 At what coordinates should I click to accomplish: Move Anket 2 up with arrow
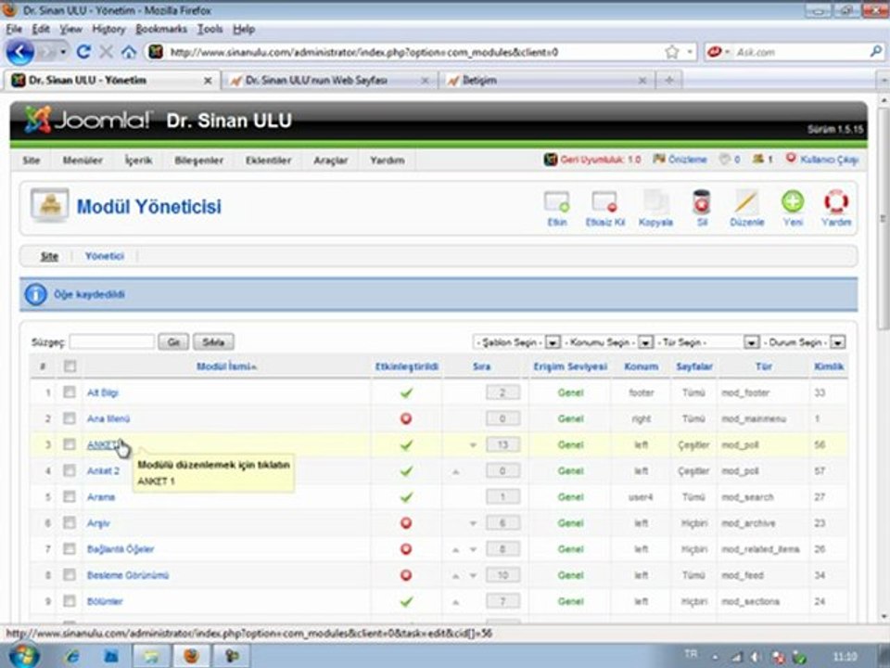click(x=456, y=471)
